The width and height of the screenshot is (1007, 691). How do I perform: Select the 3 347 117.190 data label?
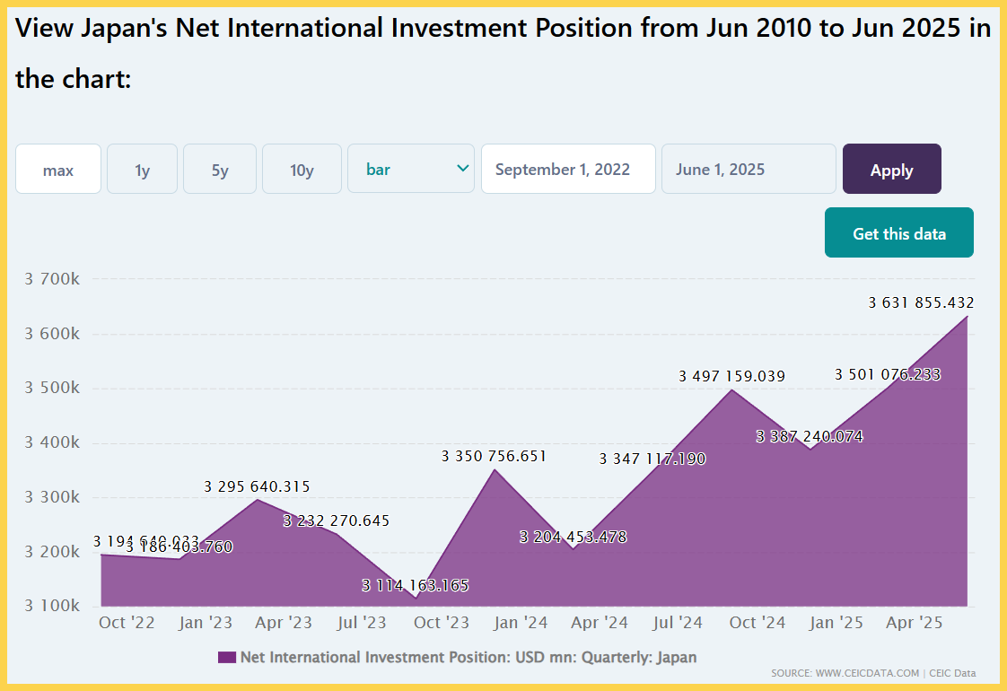652,459
